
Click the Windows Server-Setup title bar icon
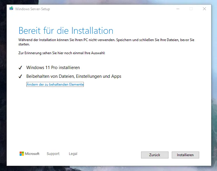point(11,8)
